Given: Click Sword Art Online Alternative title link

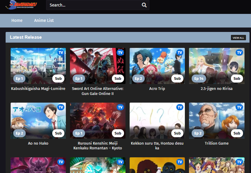Looking at the screenshot, I should coord(98,91).
